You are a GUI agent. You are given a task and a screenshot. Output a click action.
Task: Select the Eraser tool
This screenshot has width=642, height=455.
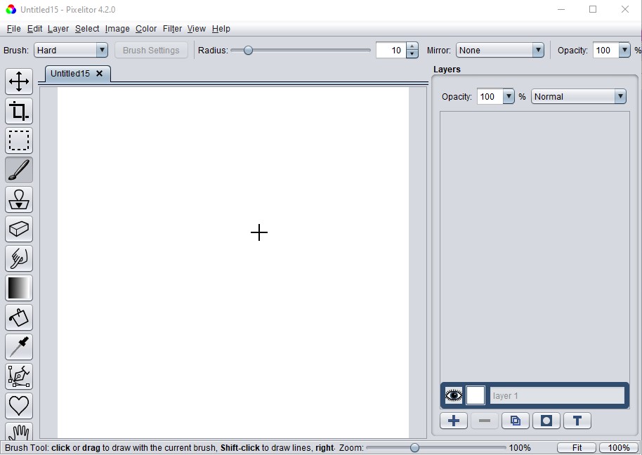point(19,229)
